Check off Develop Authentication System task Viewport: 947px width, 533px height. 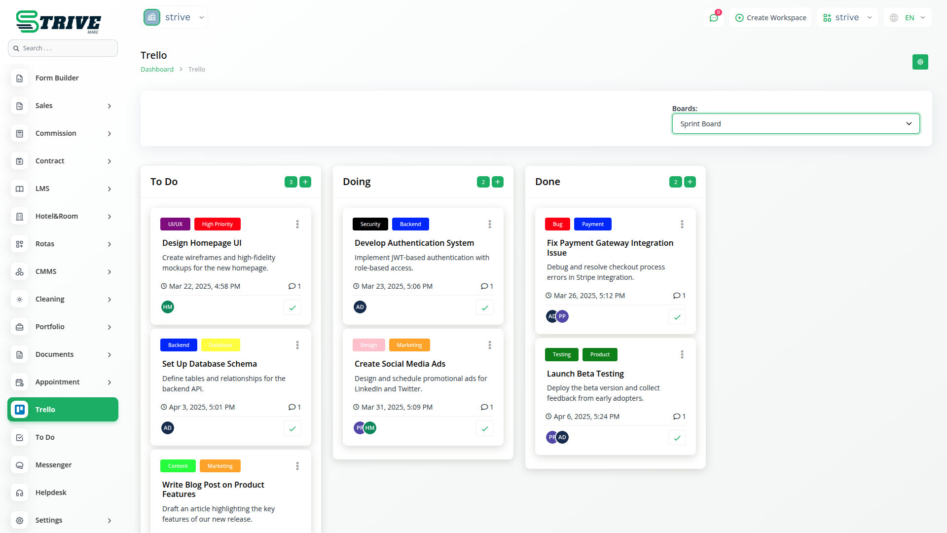tap(485, 307)
